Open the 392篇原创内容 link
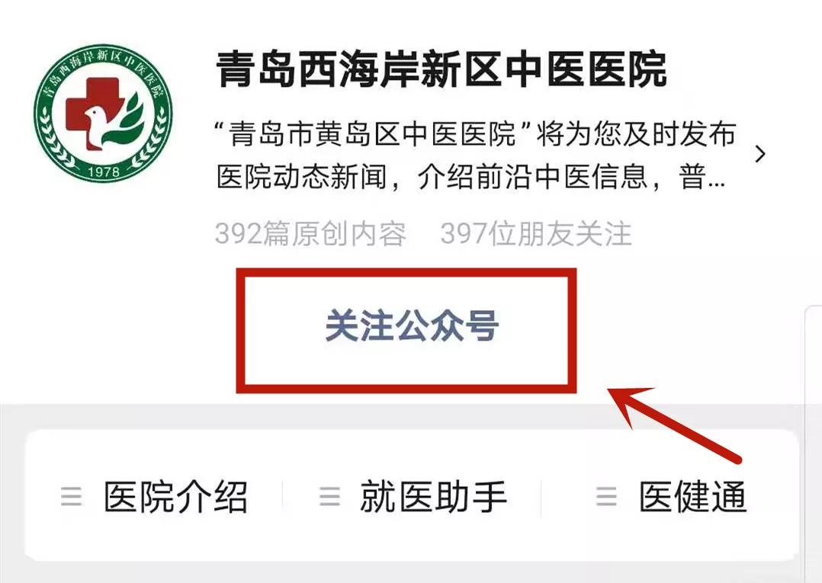This screenshot has height=583, width=822. coord(310,234)
